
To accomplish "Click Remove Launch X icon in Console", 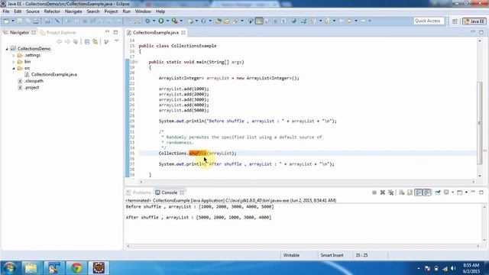I will [x=382, y=192].
